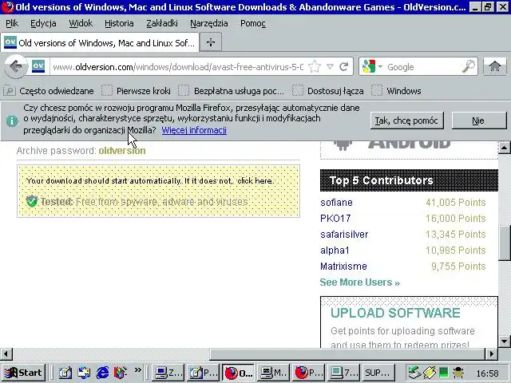The height and width of the screenshot is (383, 511).
Task: Click the green grid monitor tray icon
Action: (x=444, y=372)
